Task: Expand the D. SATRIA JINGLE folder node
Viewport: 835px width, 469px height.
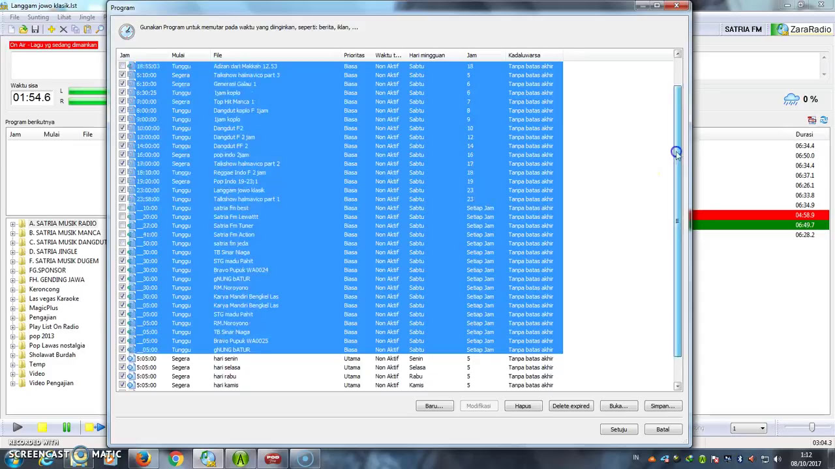Action: pyautogui.click(x=13, y=251)
